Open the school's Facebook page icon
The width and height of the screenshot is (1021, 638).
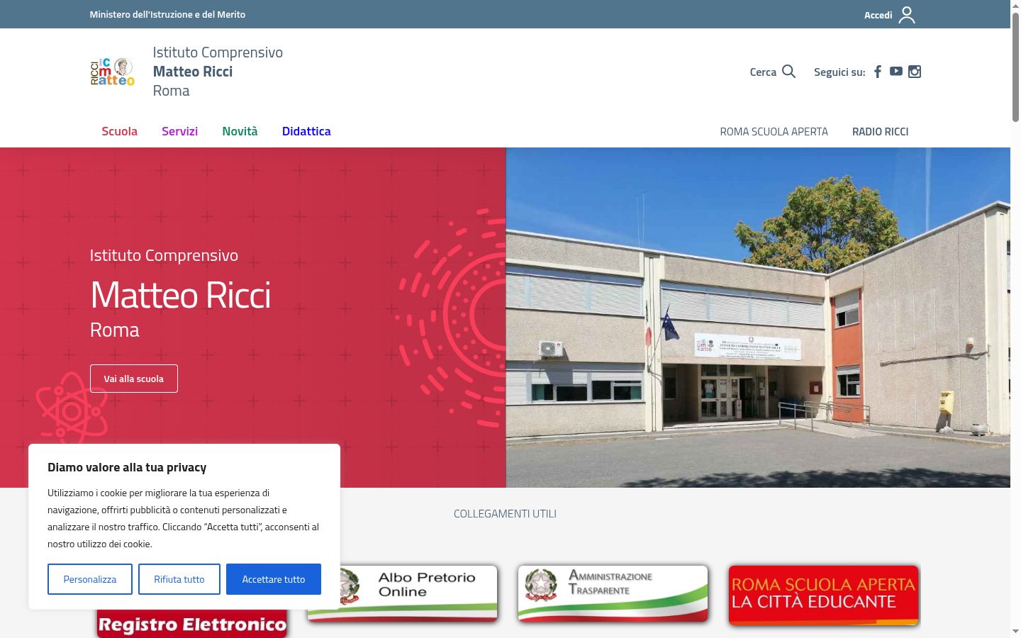[878, 72]
